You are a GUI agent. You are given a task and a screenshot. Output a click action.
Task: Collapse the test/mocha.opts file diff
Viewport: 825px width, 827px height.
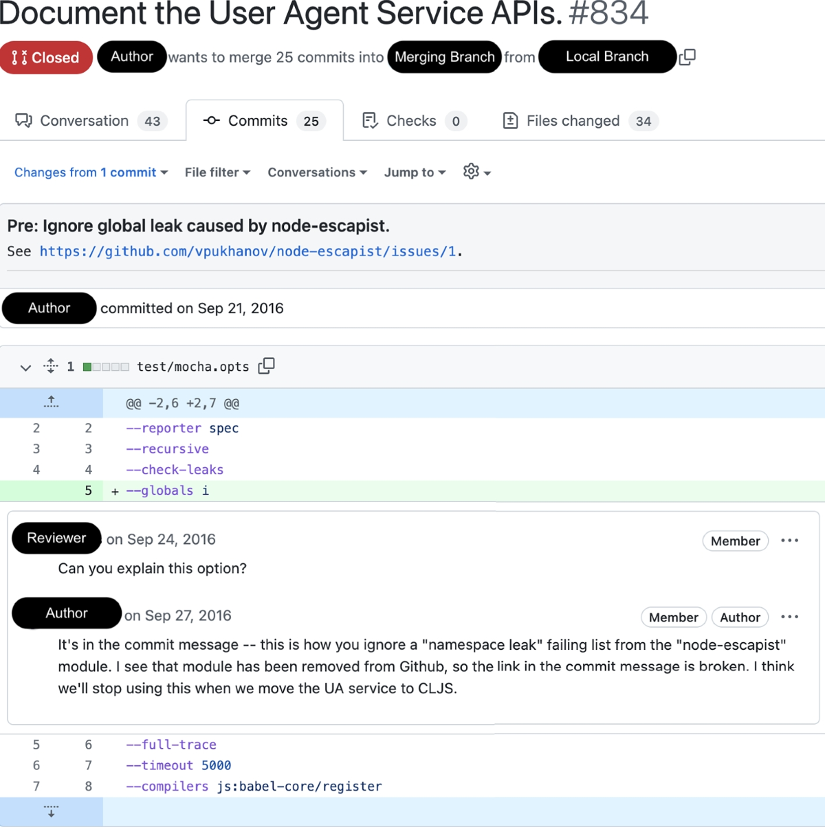[x=25, y=367]
